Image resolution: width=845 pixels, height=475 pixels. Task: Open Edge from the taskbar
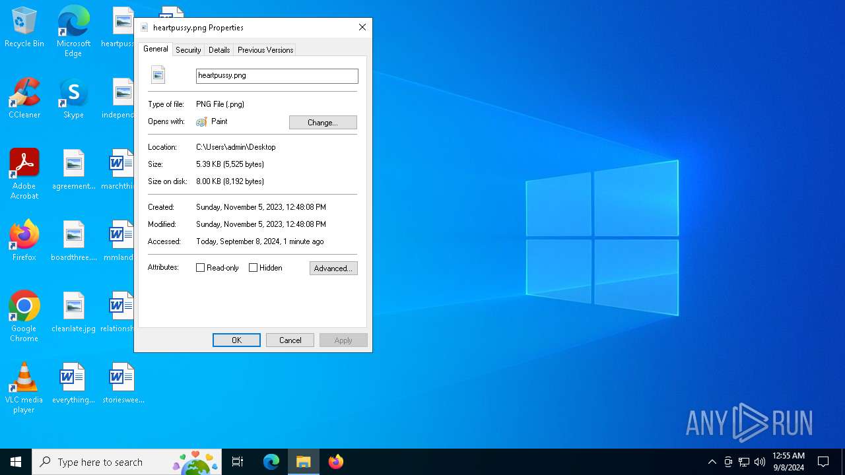(x=271, y=462)
